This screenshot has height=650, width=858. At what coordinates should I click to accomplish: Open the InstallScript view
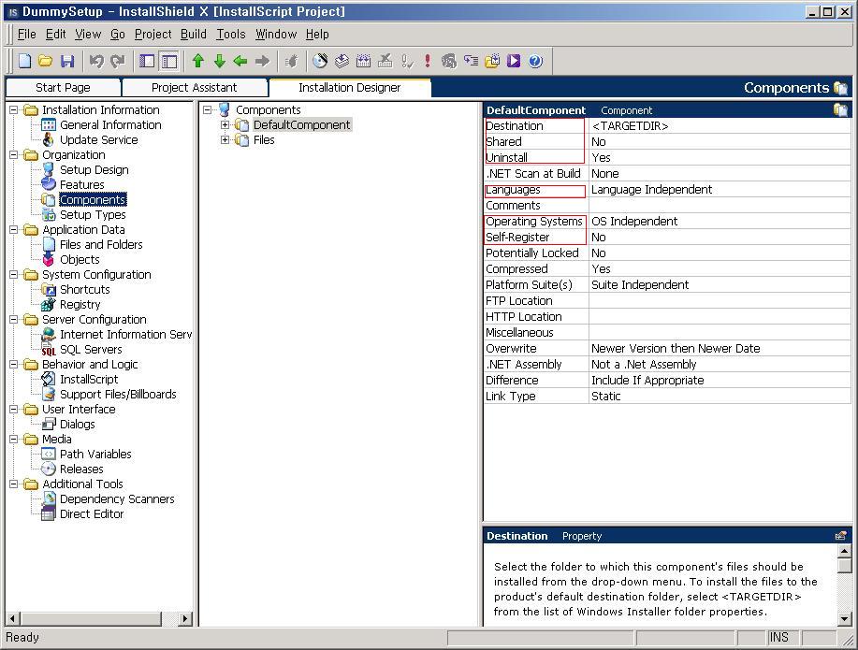pos(89,379)
